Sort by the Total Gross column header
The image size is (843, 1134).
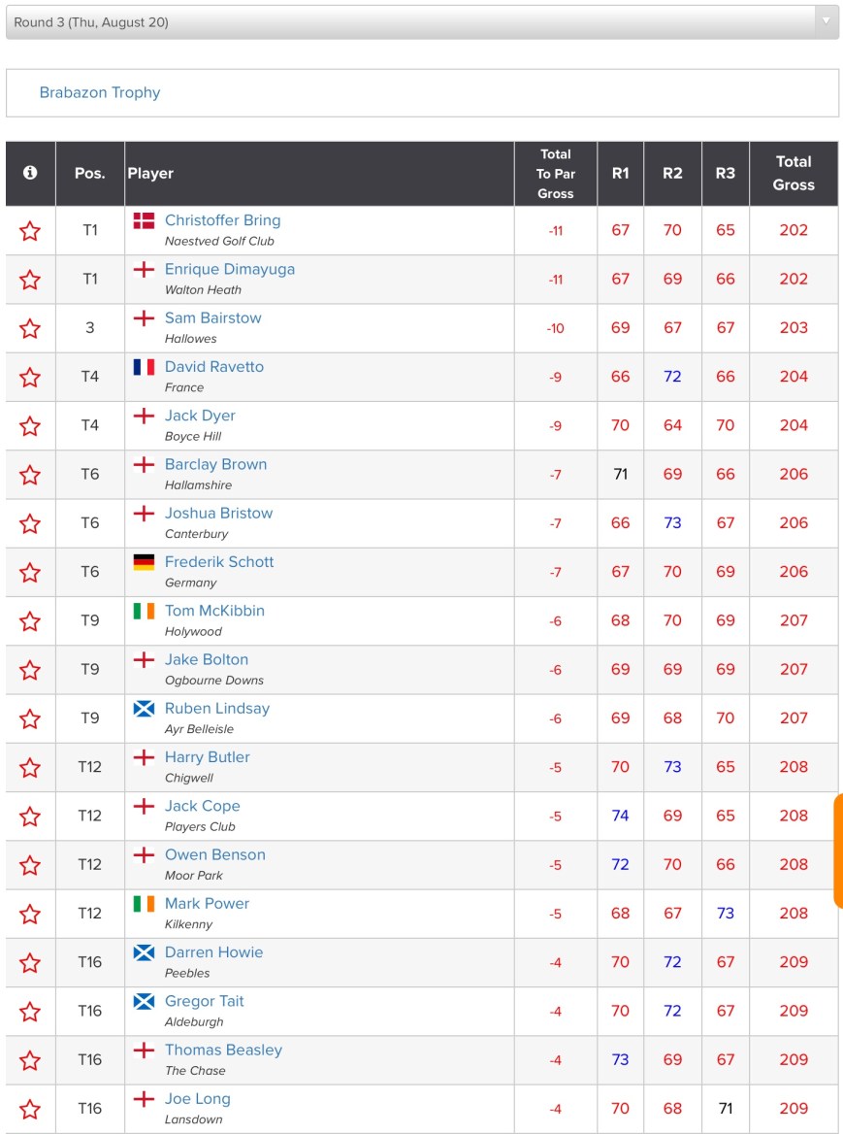coord(793,173)
